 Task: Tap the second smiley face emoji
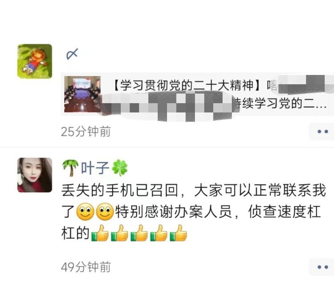[105, 212]
